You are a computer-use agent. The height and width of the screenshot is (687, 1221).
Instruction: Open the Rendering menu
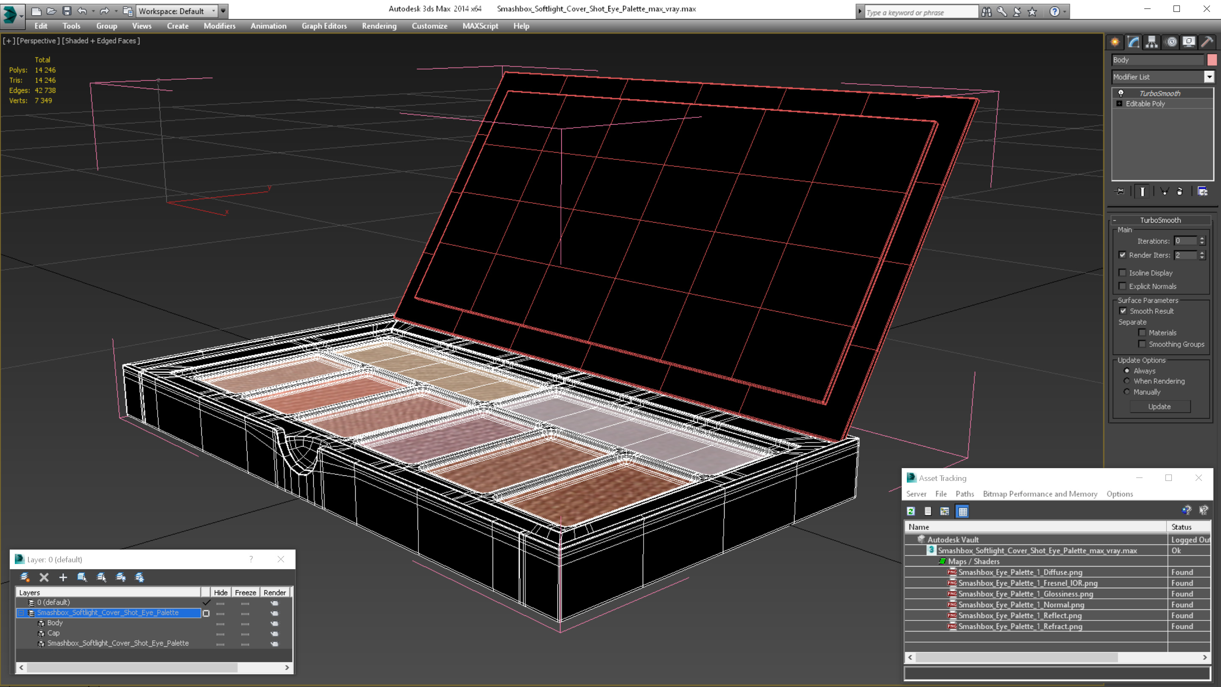379,26
